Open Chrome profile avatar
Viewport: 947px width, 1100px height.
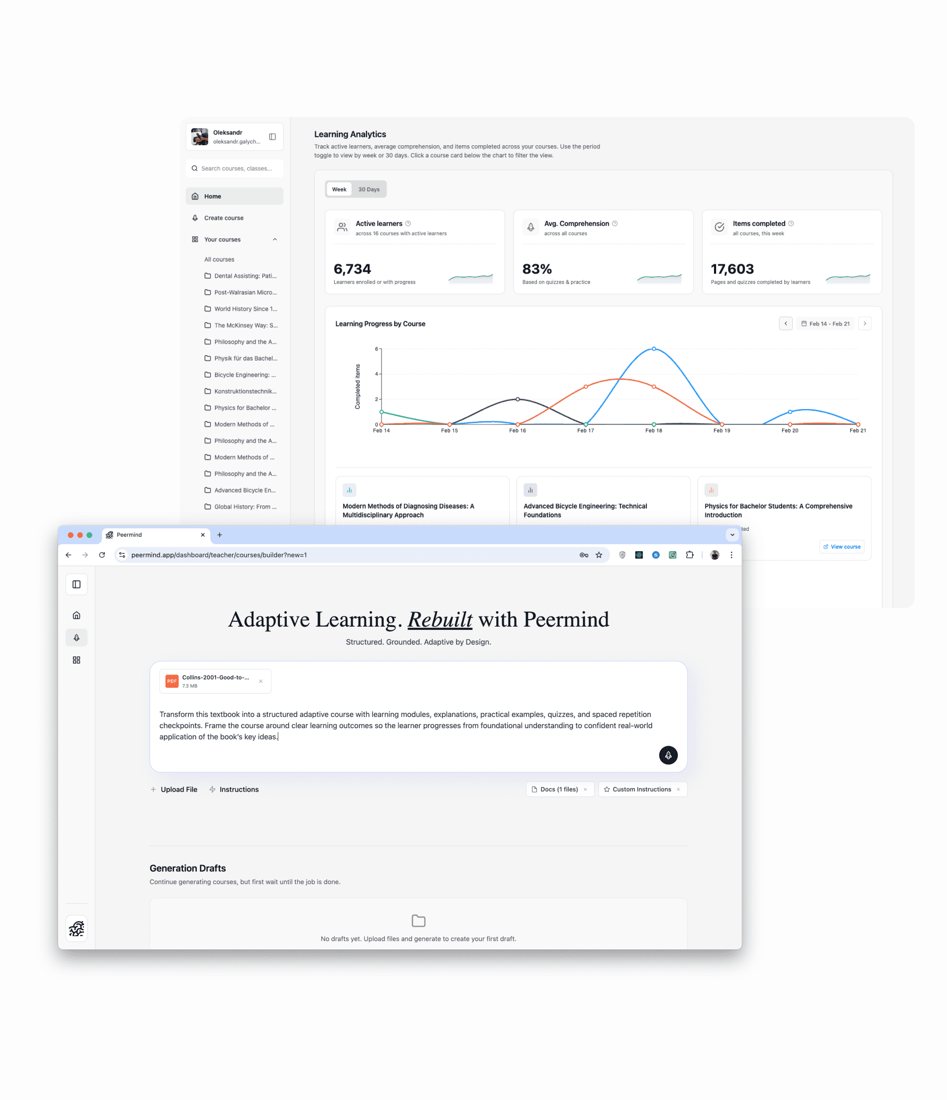click(x=715, y=555)
